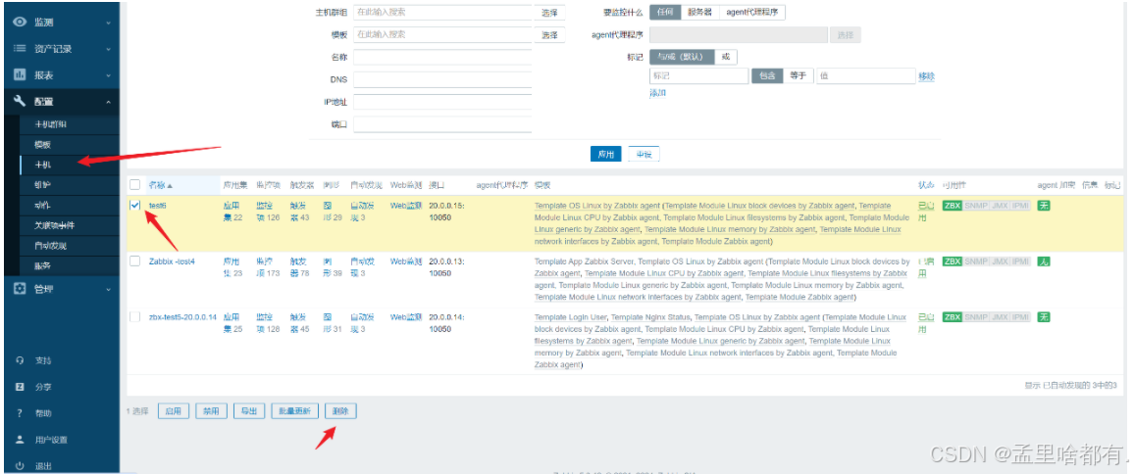Image resolution: width=1134 pixels, height=474 pixels.
Task: Click the SNMP badge in test6 row
Action: pyautogui.click(x=976, y=206)
